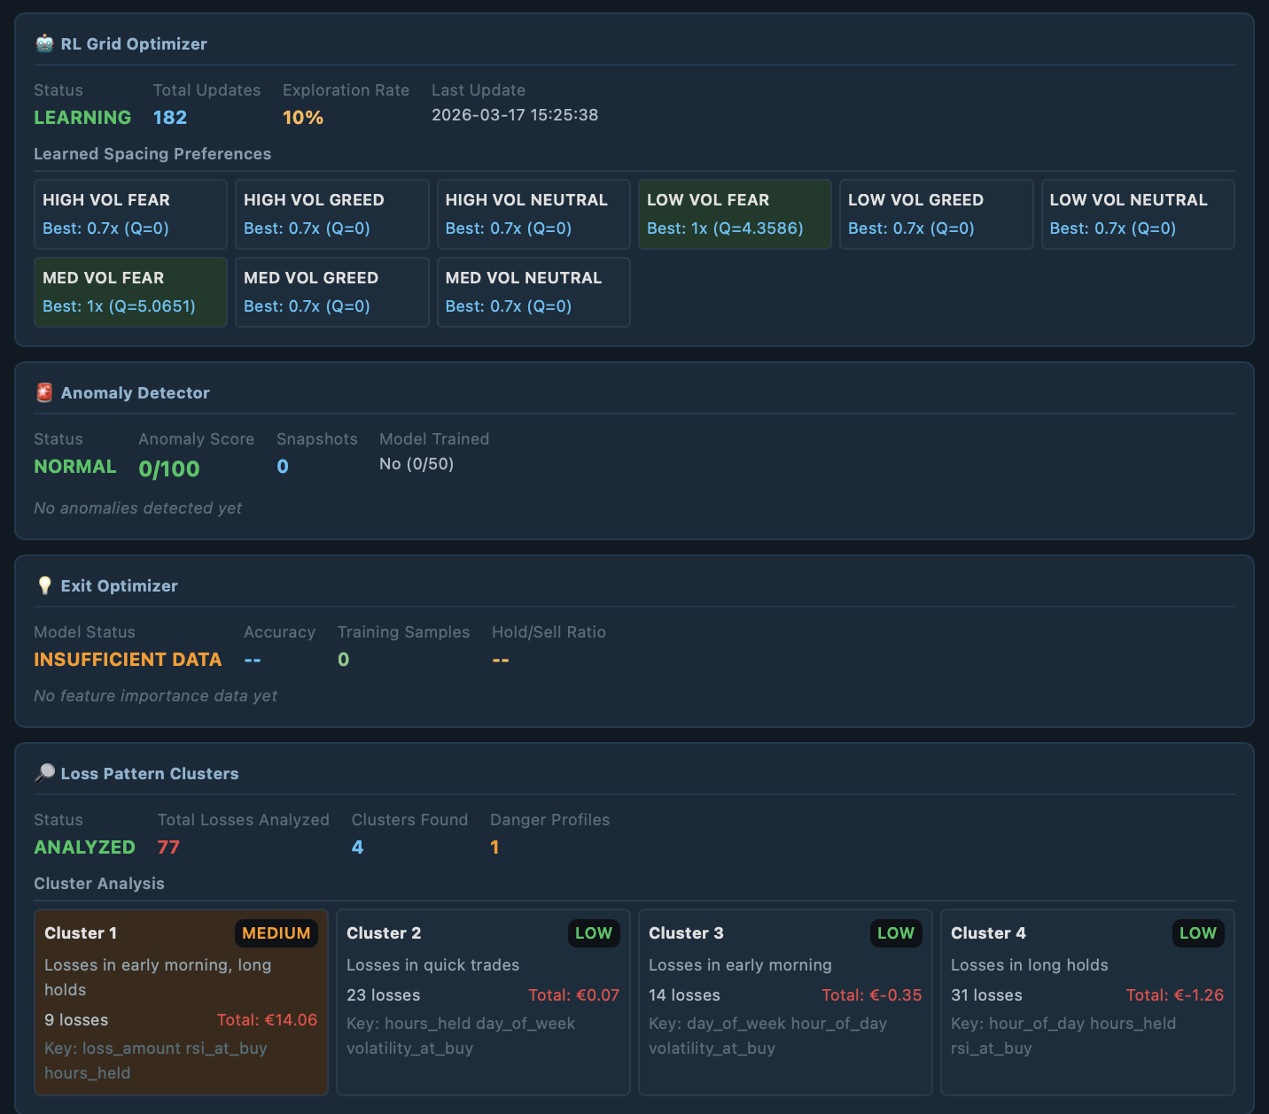Click the Danger Profiles count 1

[495, 847]
